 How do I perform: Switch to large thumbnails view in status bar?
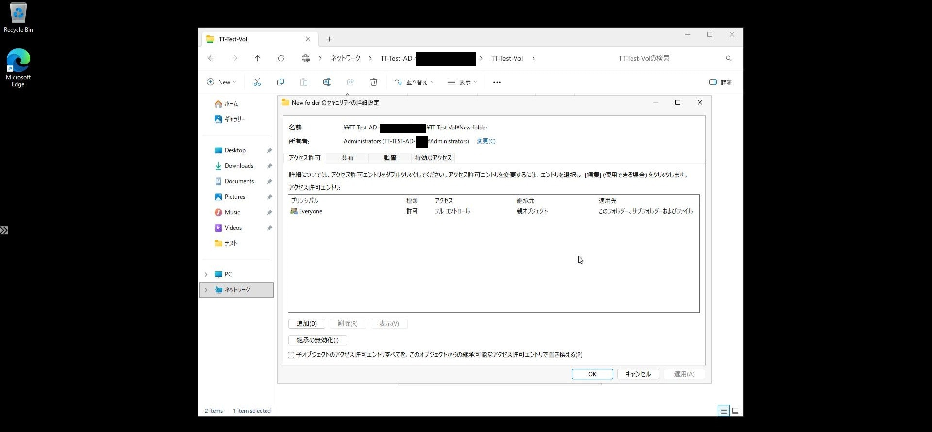pos(735,411)
